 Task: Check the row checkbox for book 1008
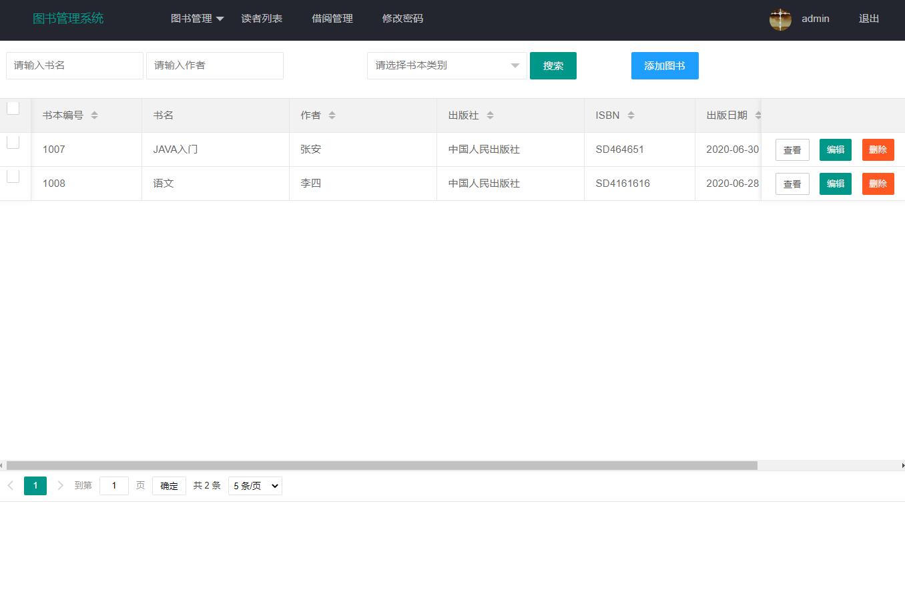13,176
